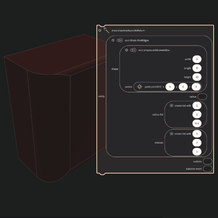Select the length field with value 8
The width and height of the screenshot is (218, 218).
(x=197, y=68)
